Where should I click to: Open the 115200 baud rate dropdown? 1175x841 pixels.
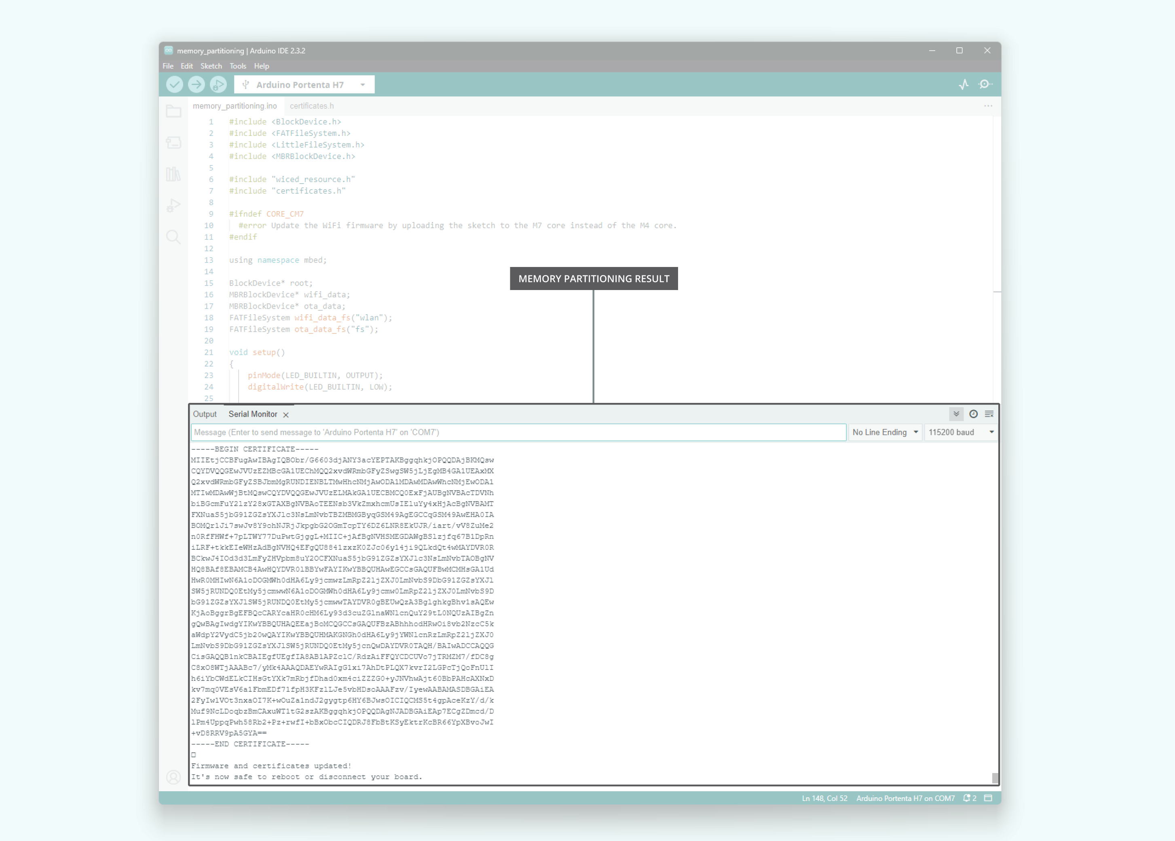coord(961,432)
